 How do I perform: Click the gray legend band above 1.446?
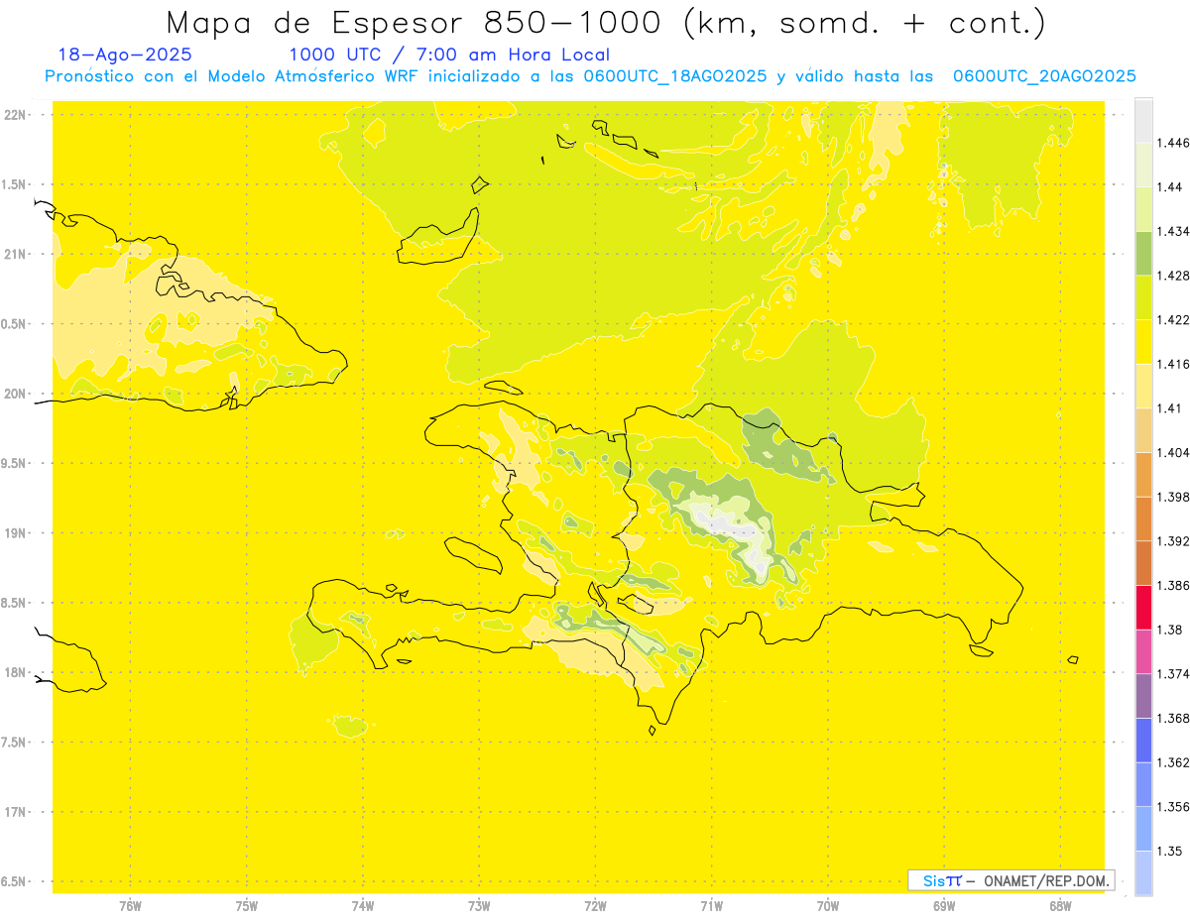[1143, 120]
